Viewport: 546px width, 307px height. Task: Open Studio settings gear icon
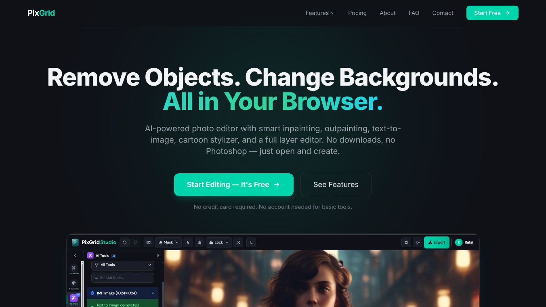406,242
